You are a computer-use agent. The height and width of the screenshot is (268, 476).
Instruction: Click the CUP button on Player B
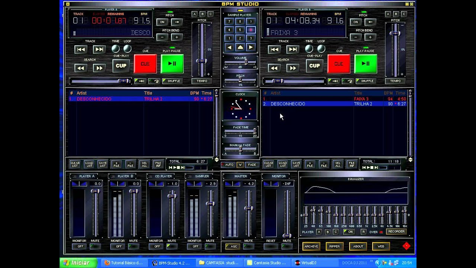[315, 66]
